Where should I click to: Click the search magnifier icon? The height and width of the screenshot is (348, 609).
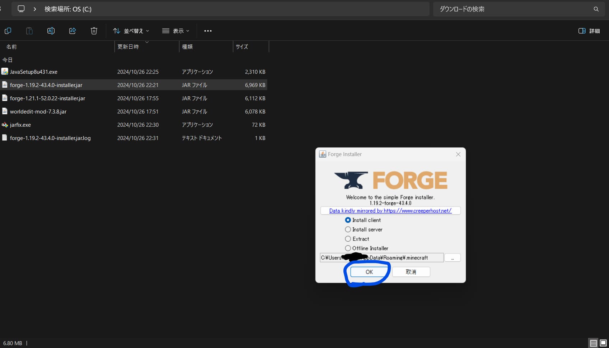(596, 9)
